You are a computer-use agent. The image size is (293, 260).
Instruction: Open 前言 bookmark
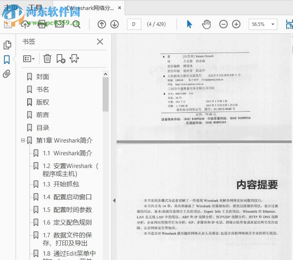(x=43, y=115)
